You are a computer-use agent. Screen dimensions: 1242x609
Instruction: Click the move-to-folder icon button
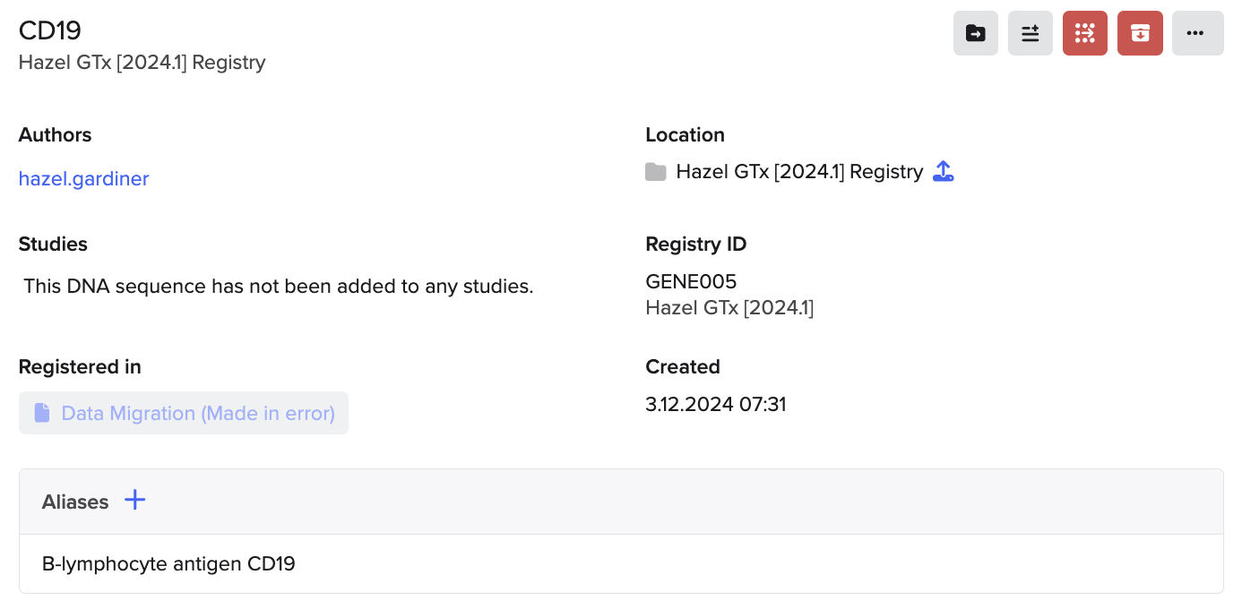coord(976,33)
